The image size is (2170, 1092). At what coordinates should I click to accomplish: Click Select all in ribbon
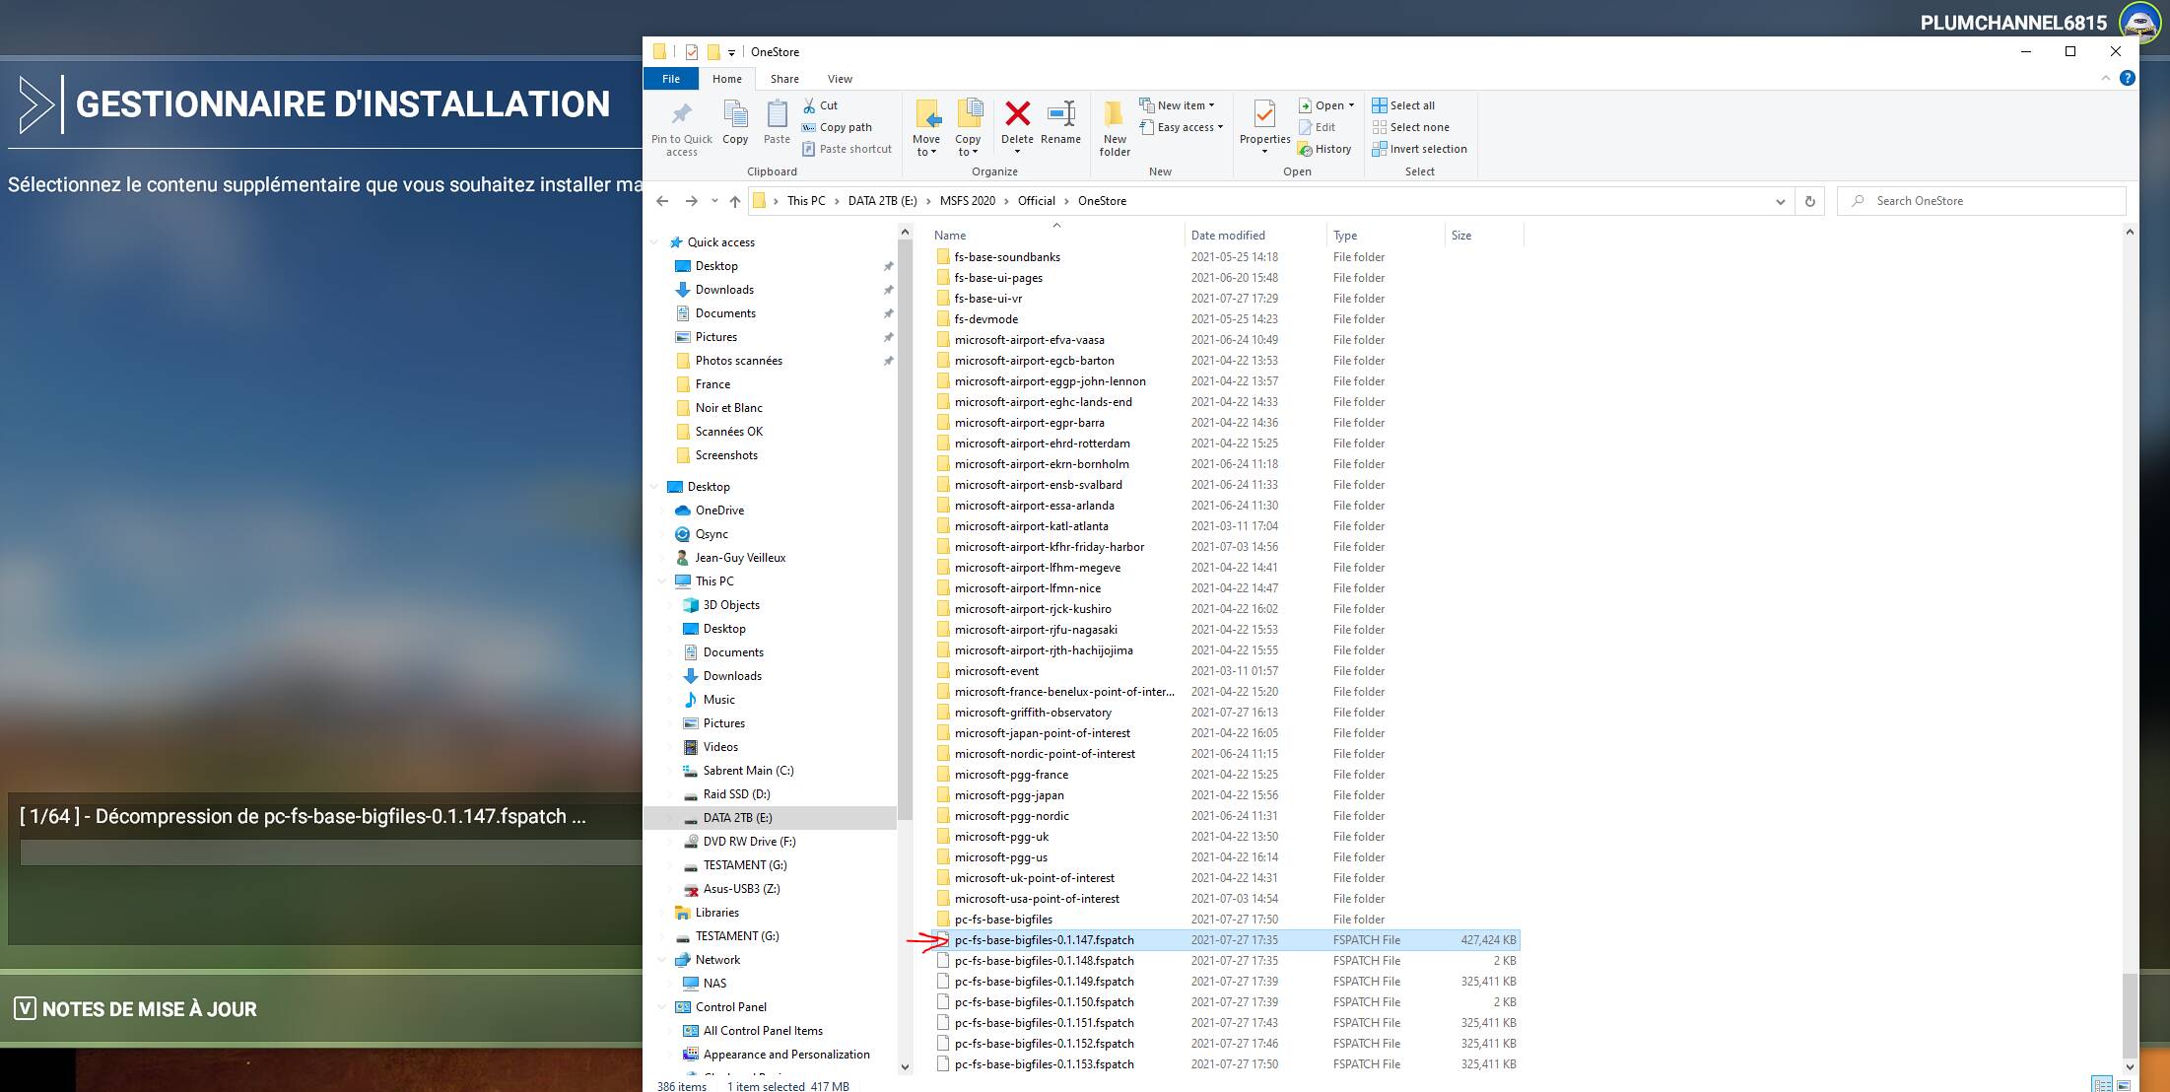[1403, 105]
